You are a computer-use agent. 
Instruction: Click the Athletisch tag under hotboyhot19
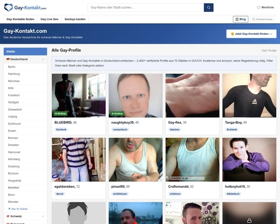pos(233,194)
